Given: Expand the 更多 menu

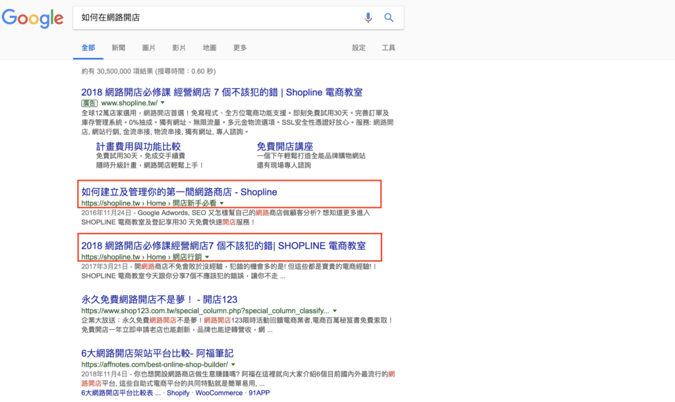Looking at the screenshot, I should 240,47.
